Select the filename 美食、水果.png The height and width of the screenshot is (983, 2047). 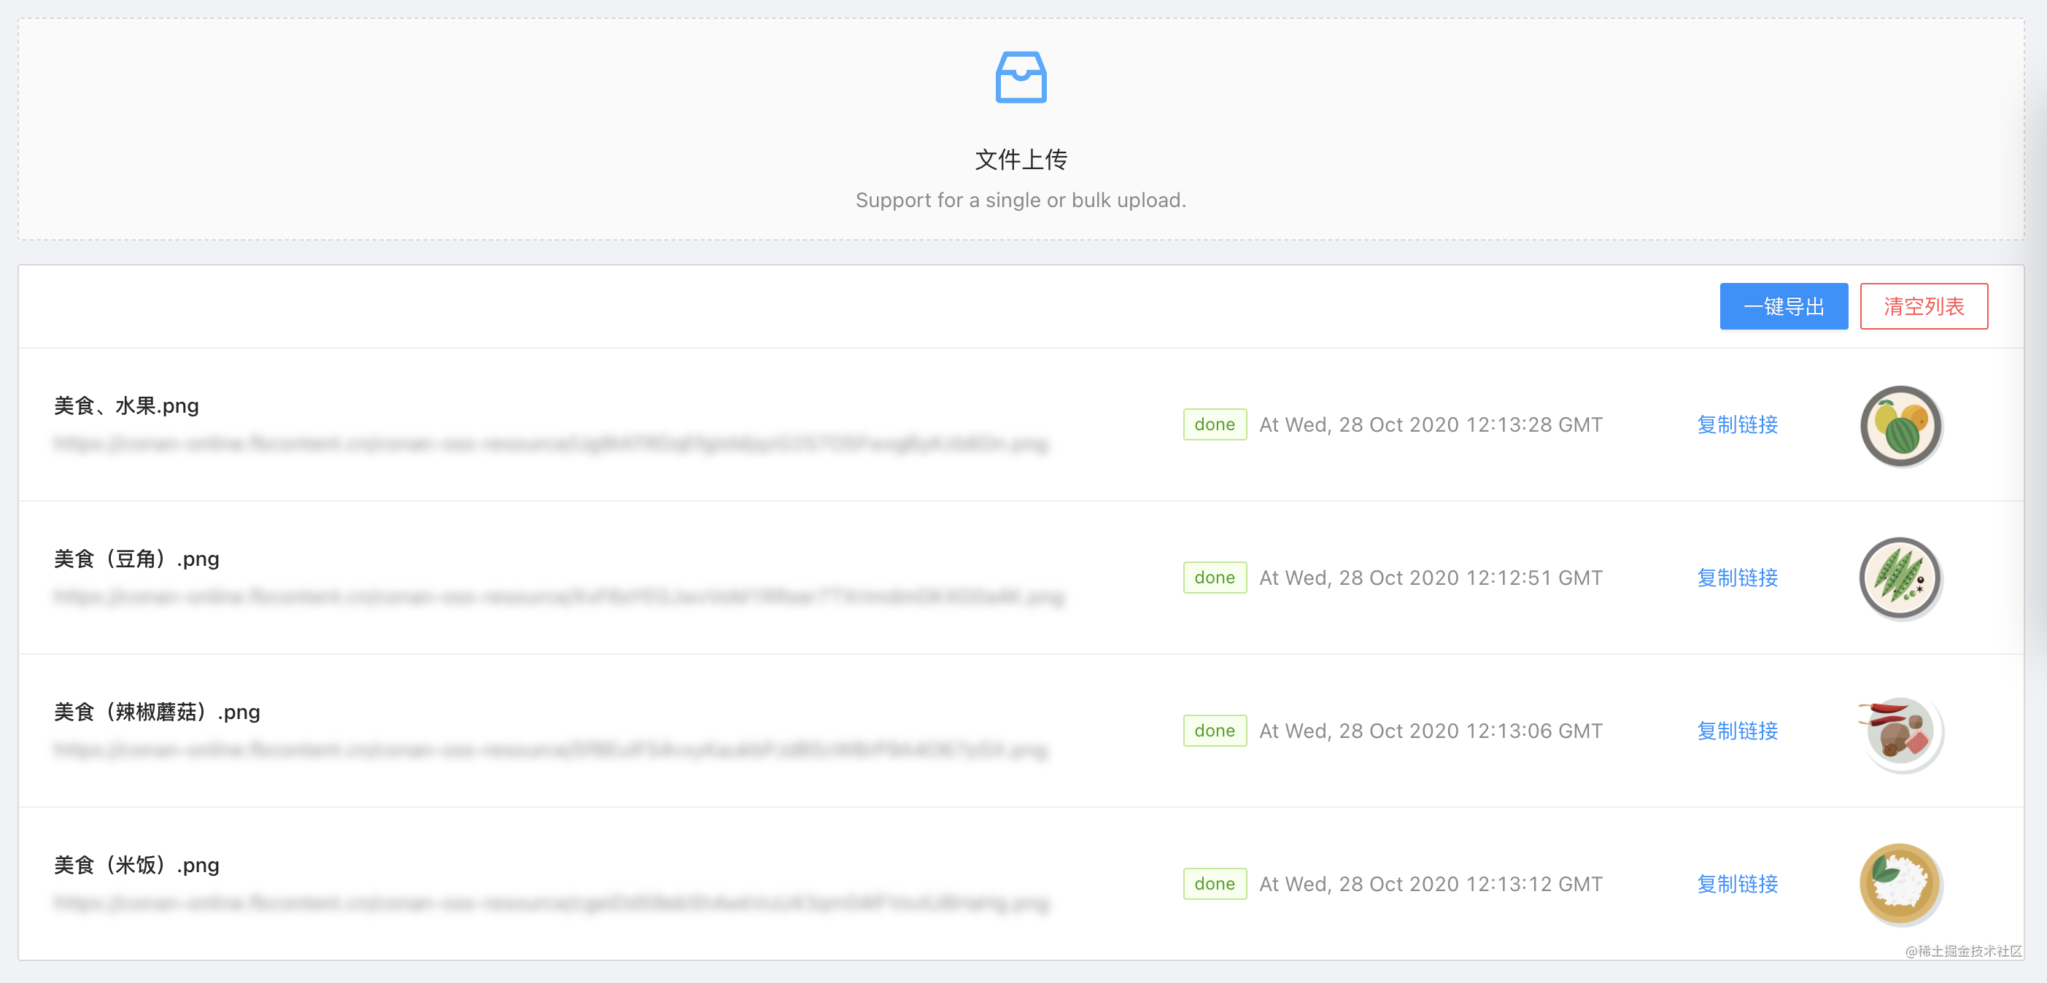[x=125, y=405]
